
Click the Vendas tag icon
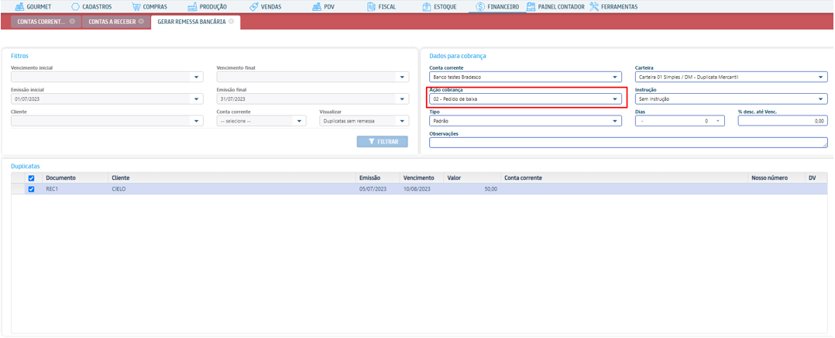coord(253,7)
